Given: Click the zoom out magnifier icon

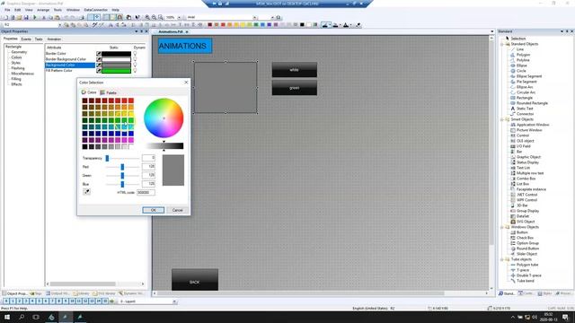Looking at the screenshot, I should point(154,18).
